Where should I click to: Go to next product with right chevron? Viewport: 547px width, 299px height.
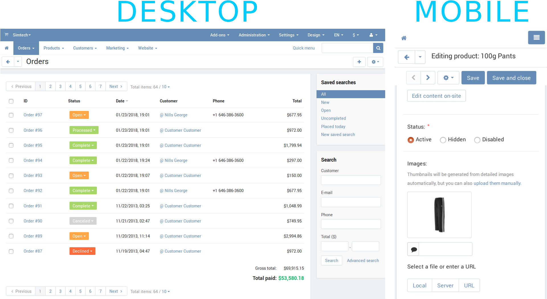pos(428,78)
